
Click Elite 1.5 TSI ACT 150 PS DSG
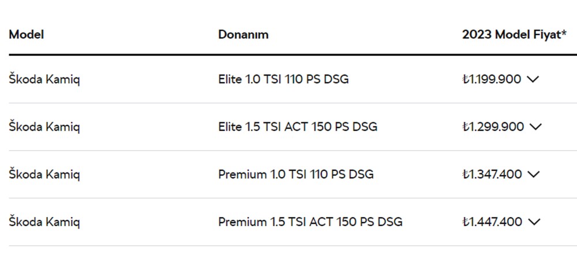pyautogui.click(x=298, y=126)
